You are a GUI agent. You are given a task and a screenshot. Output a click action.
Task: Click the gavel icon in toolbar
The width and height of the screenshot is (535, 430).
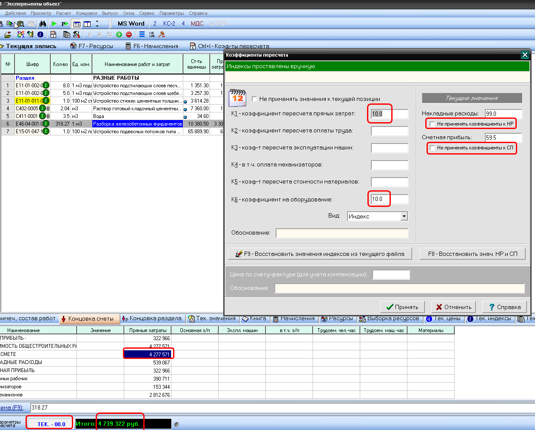click(x=161, y=34)
